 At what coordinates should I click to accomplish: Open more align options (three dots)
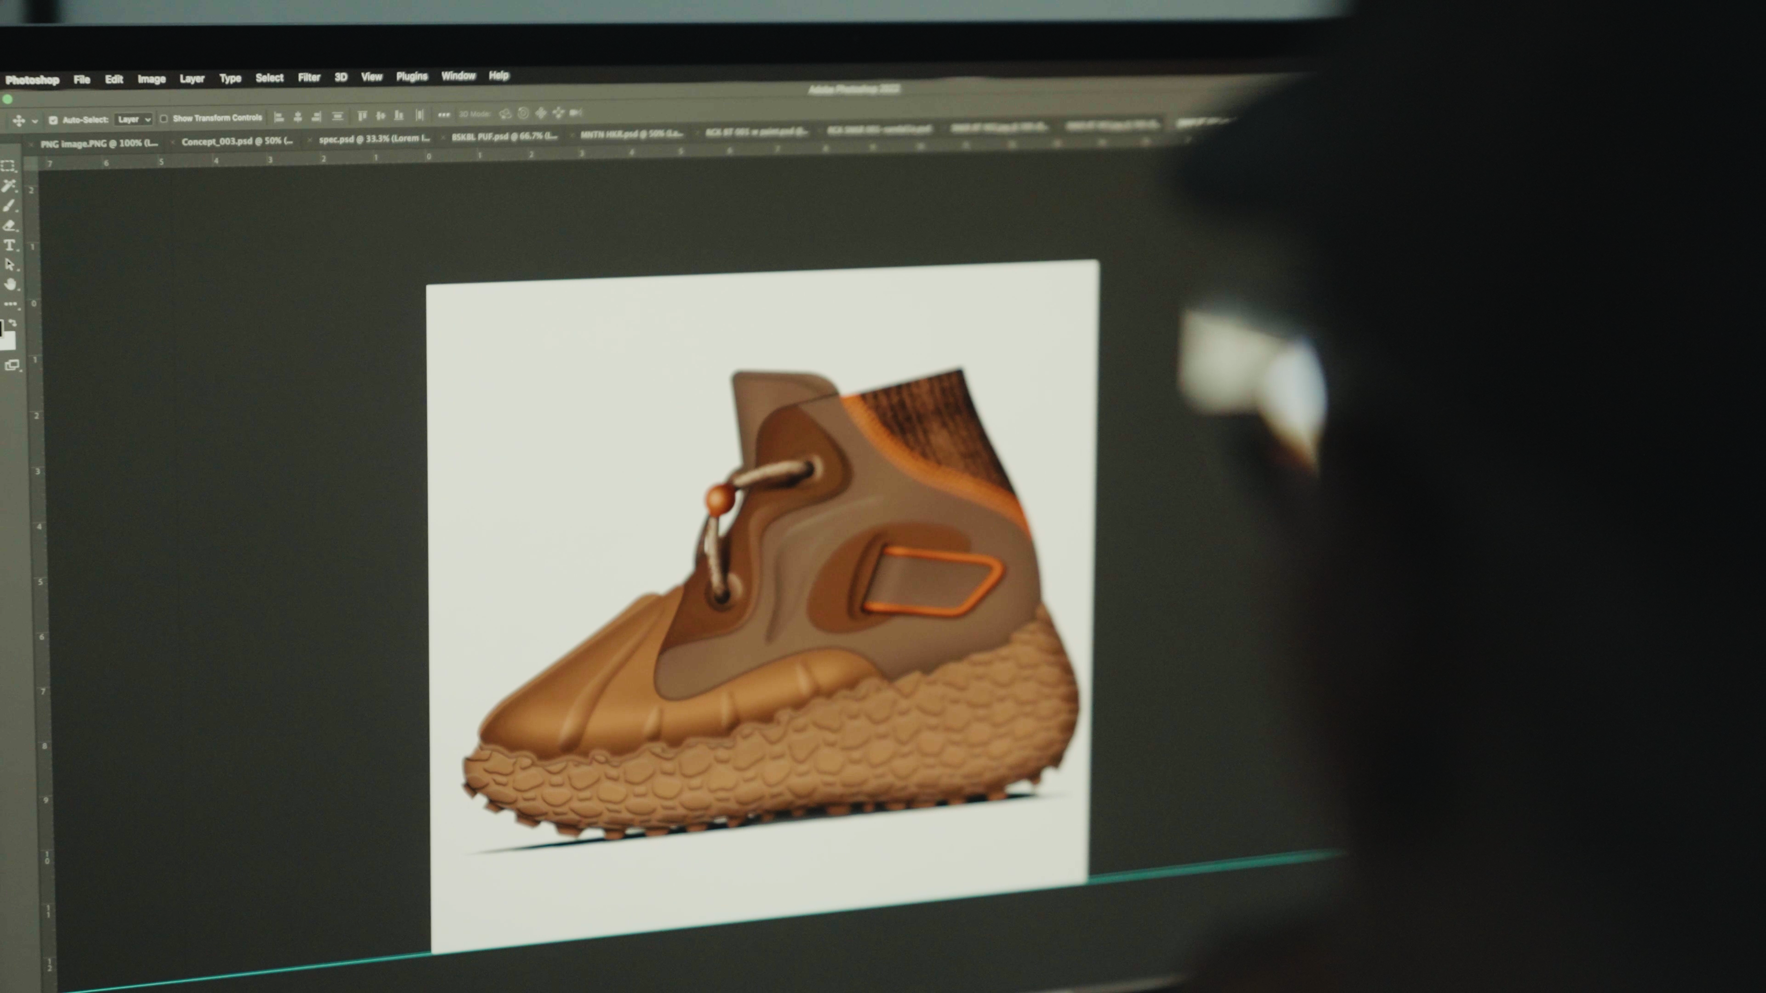click(443, 114)
